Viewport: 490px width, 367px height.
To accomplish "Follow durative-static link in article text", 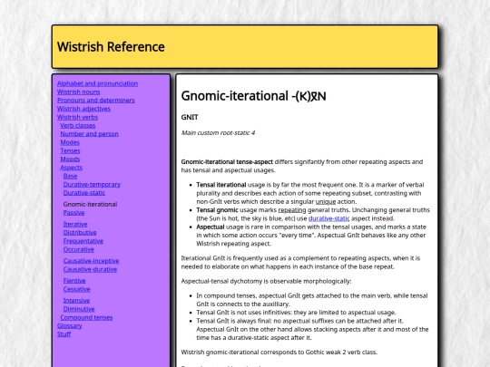I will tap(328, 218).
